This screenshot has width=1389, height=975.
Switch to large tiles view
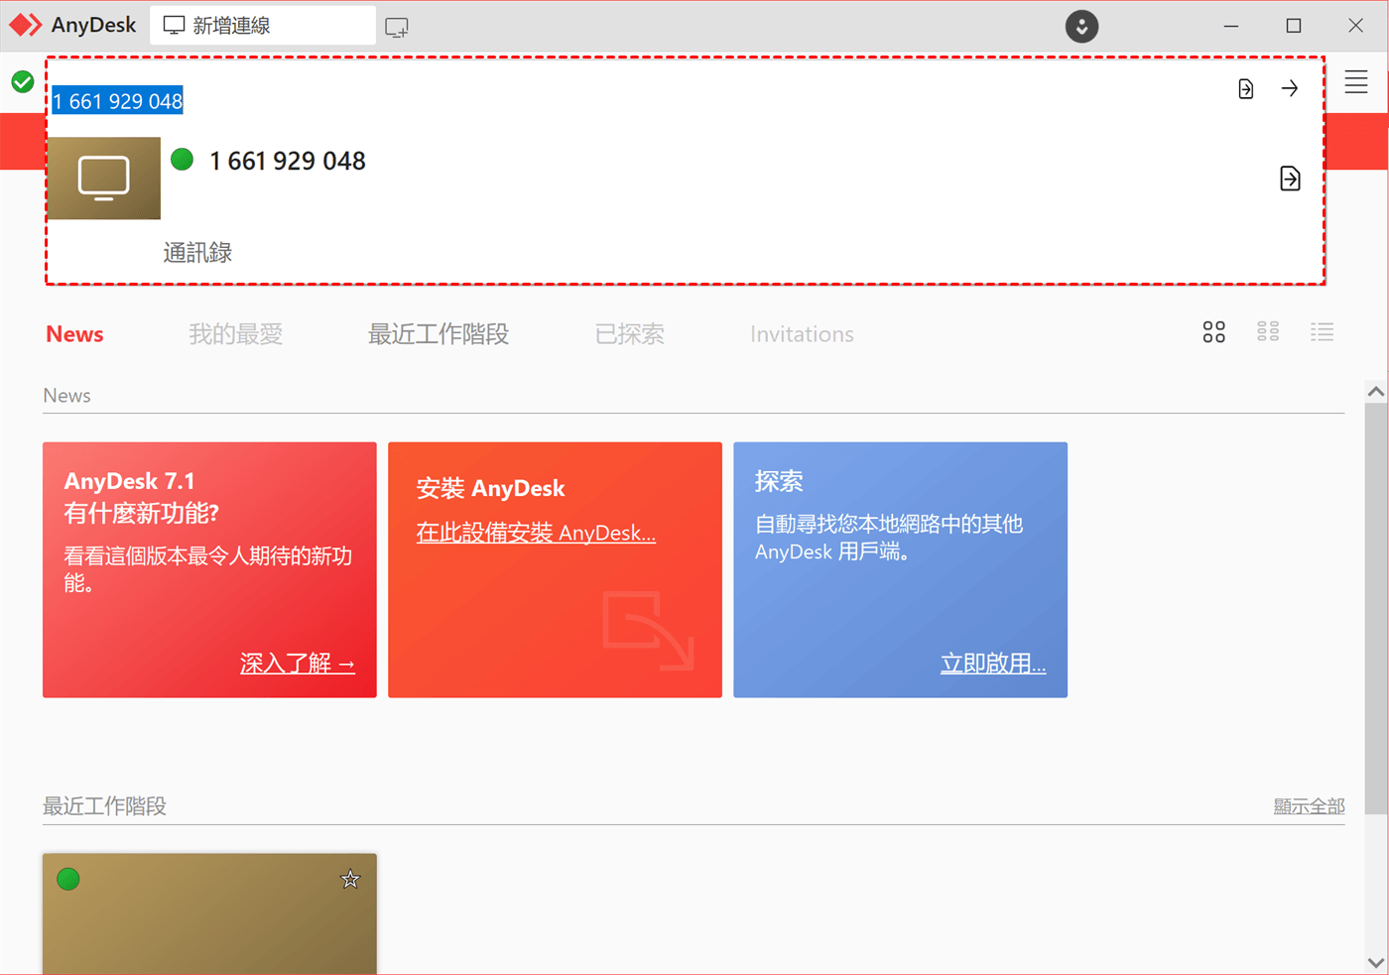point(1213,332)
